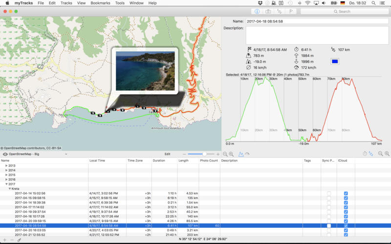Open the Bookmarks menu
Image resolution: width=391 pixels, height=244 pixels.
coord(100,3)
